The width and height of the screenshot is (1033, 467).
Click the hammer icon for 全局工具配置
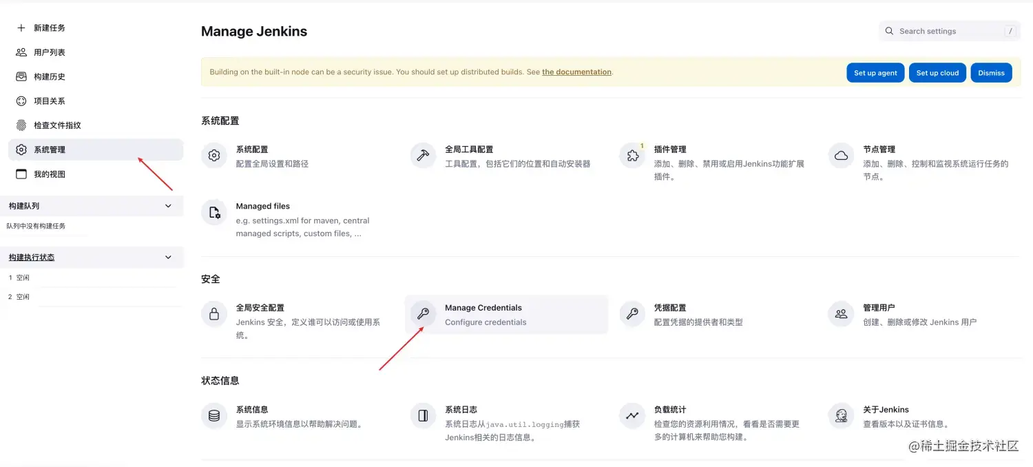point(423,156)
